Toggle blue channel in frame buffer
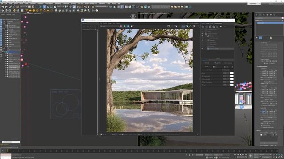 (128, 26)
